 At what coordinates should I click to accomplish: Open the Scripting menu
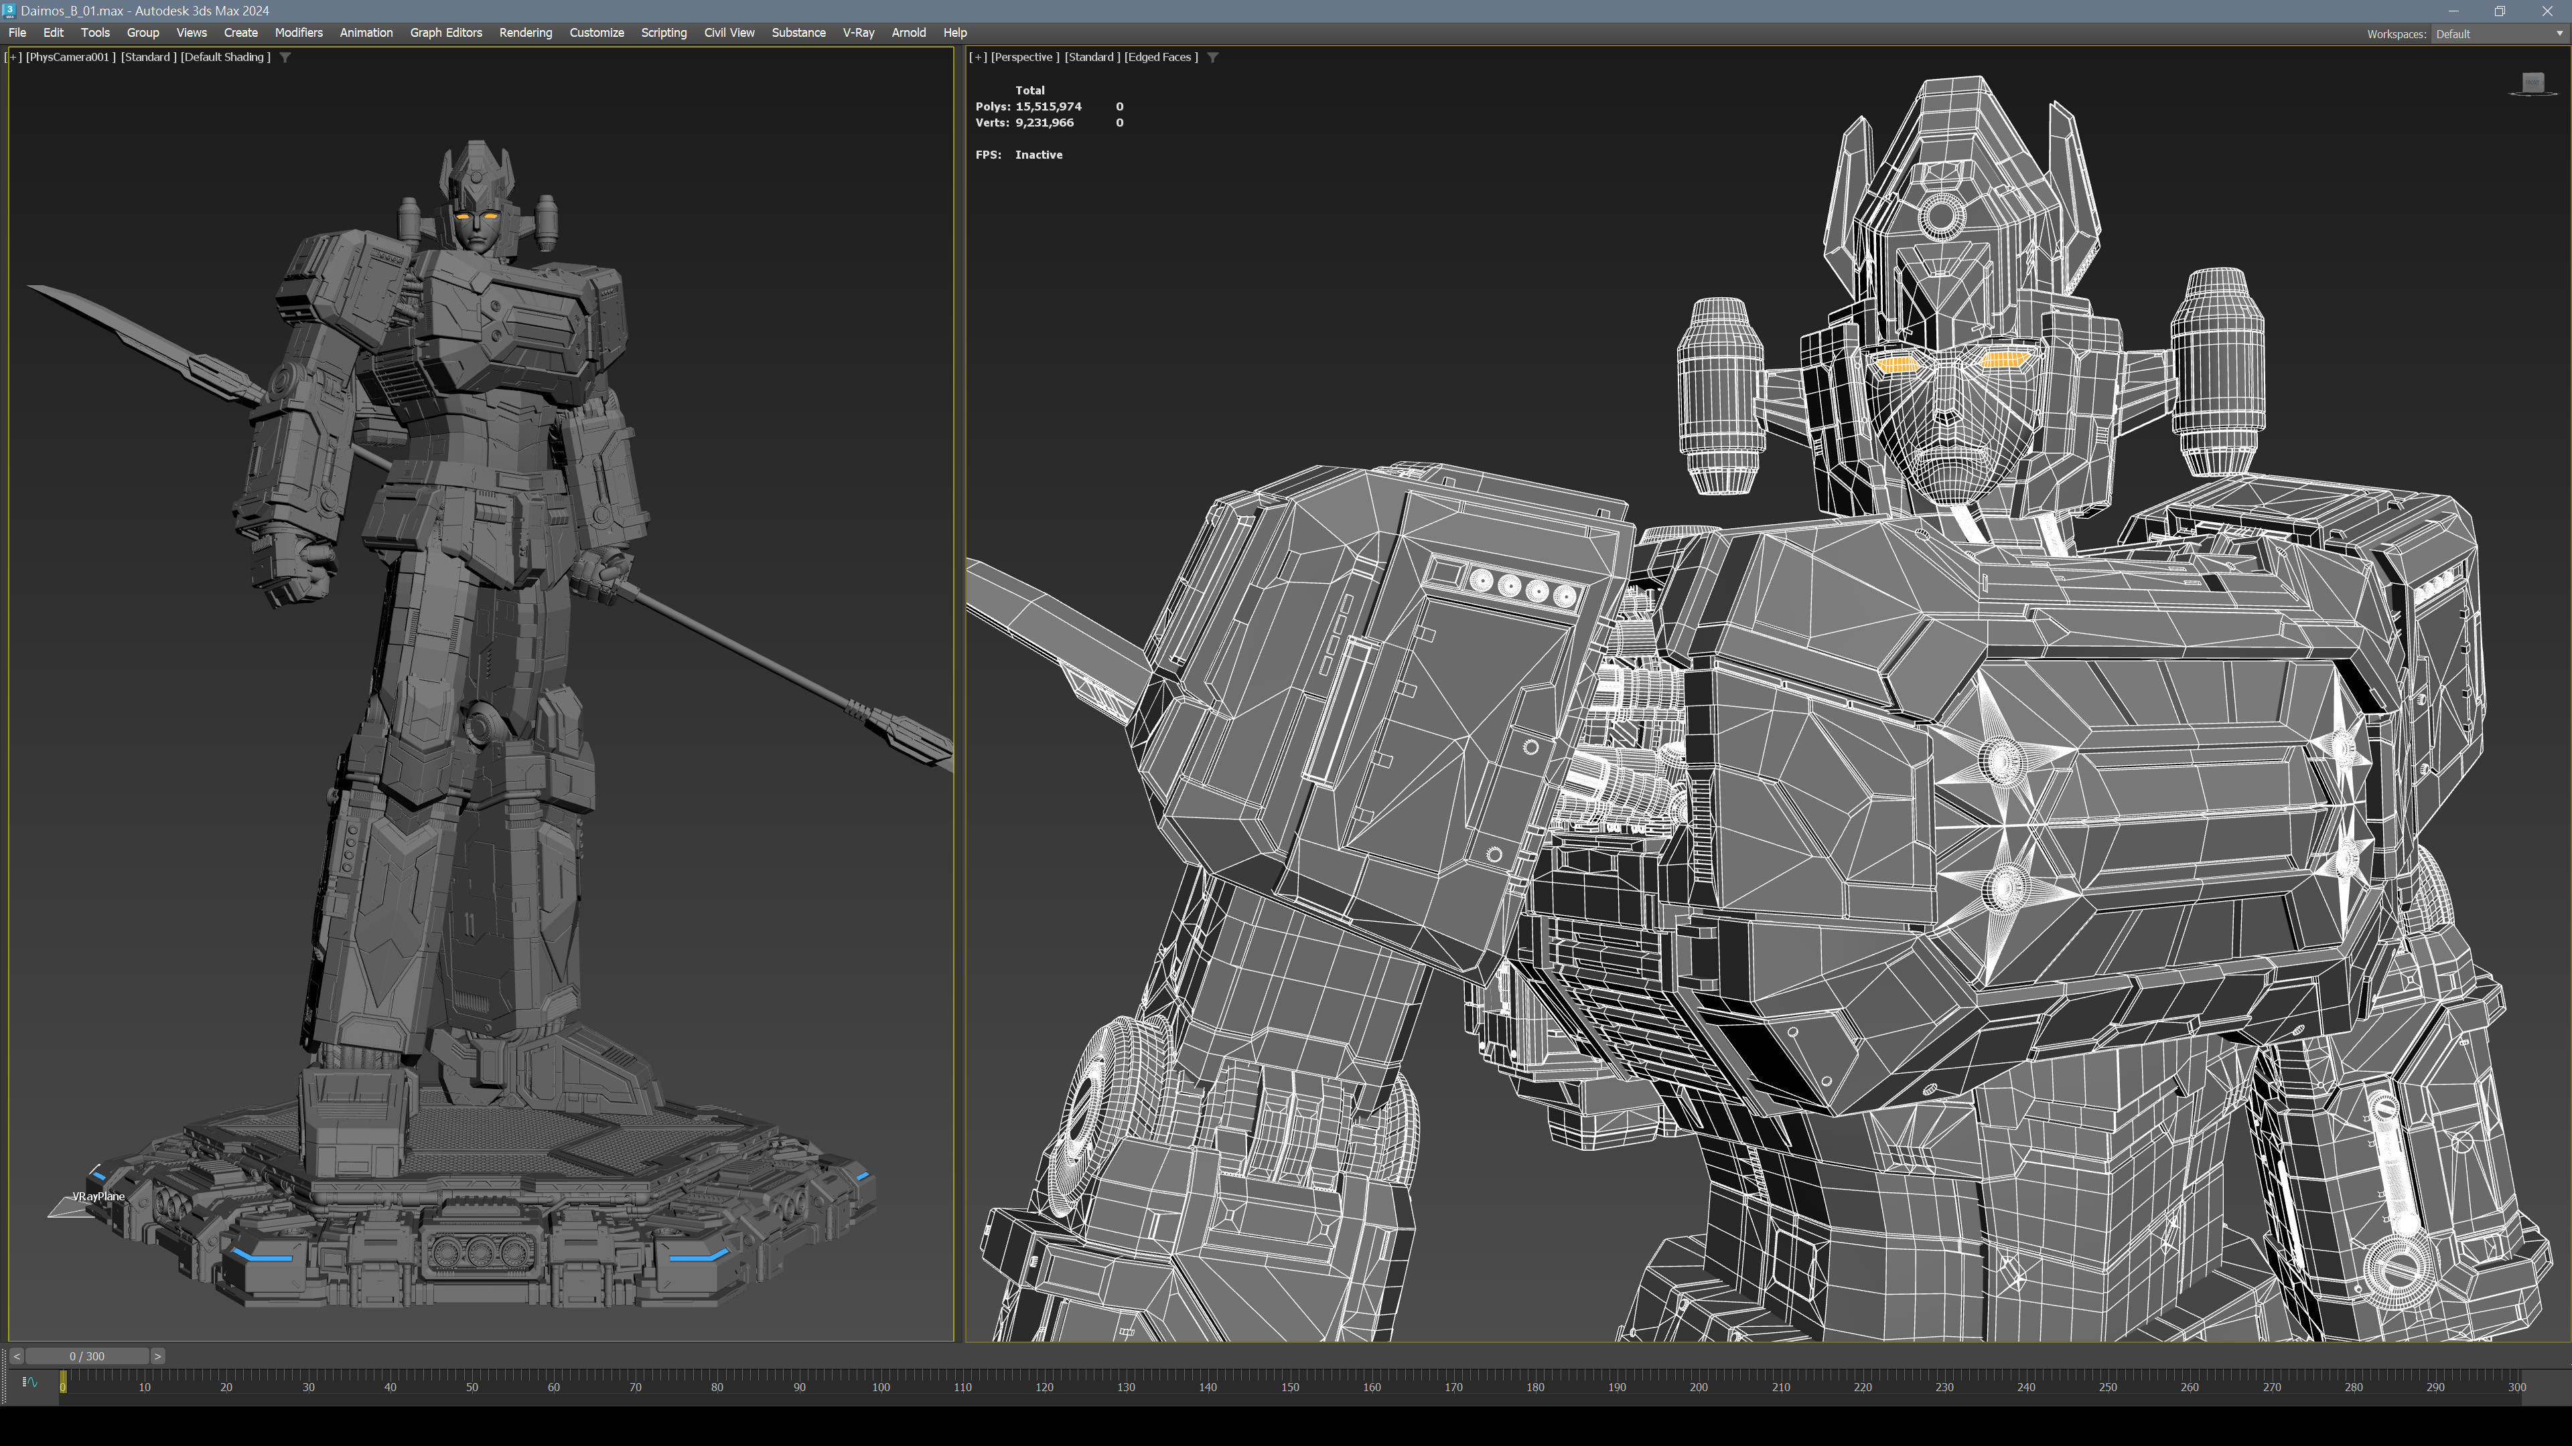(664, 33)
